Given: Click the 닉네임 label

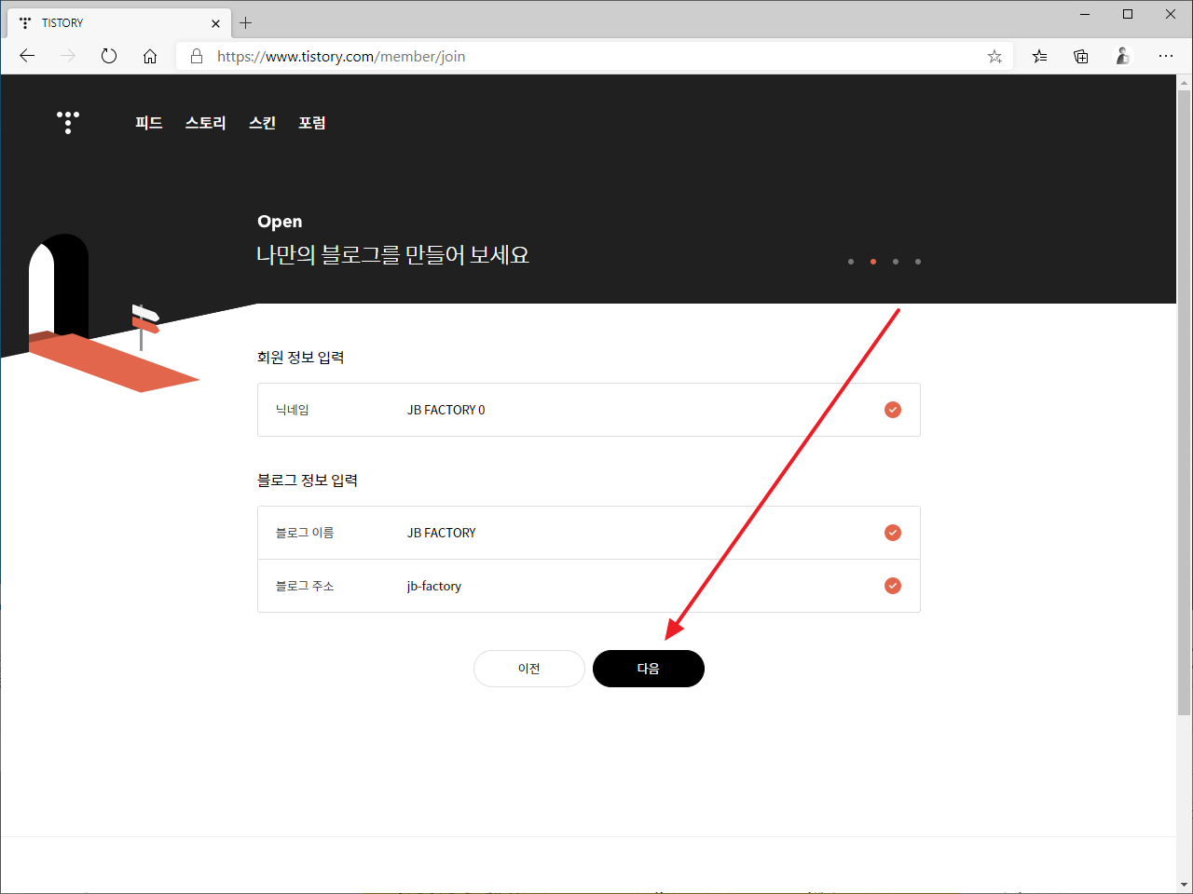Looking at the screenshot, I should [292, 410].
